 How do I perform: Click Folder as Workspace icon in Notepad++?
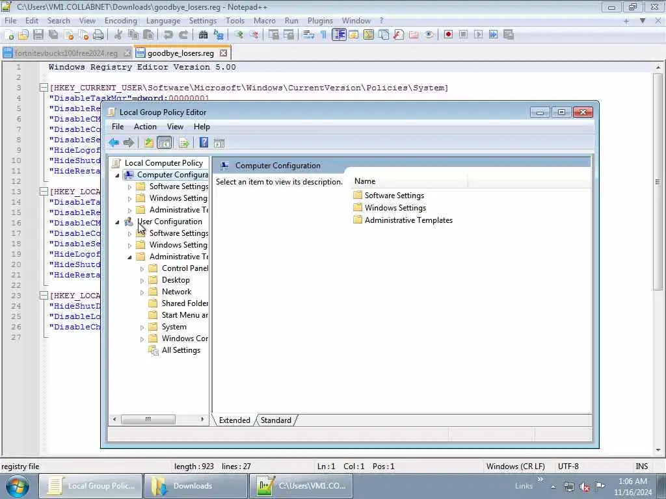coord(414,35)
